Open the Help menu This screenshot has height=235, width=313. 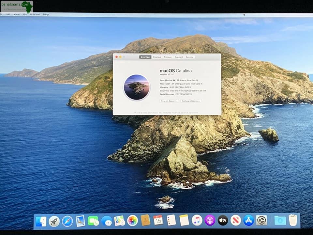(46, 14)
